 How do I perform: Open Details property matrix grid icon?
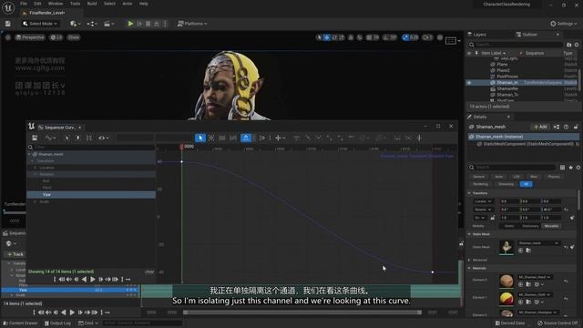click(562, 168)
